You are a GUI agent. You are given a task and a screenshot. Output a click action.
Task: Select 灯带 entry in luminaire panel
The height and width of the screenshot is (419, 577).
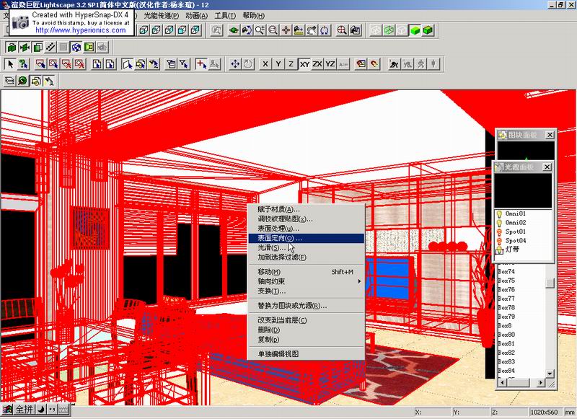(x=512, y=250)
